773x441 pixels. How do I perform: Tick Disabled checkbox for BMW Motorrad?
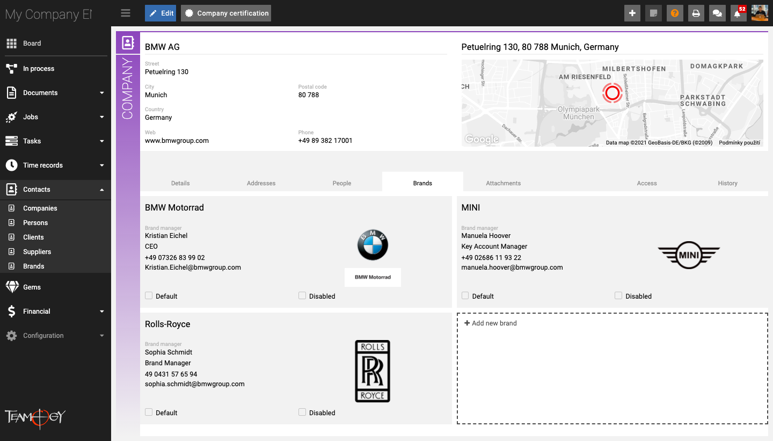click(x=302, y=295)
